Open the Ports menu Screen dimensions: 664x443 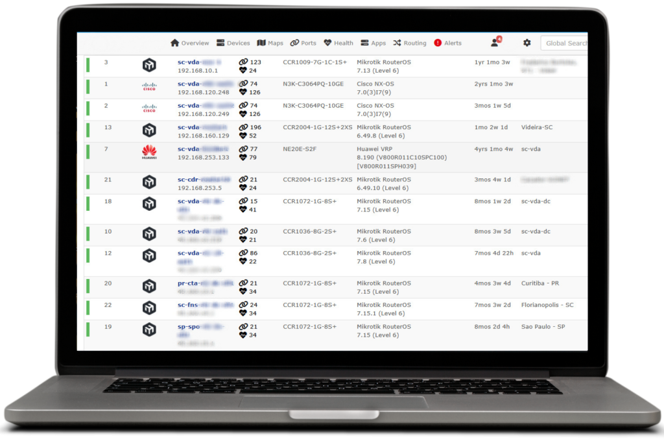pyautogui.click(x=303, y=43)
